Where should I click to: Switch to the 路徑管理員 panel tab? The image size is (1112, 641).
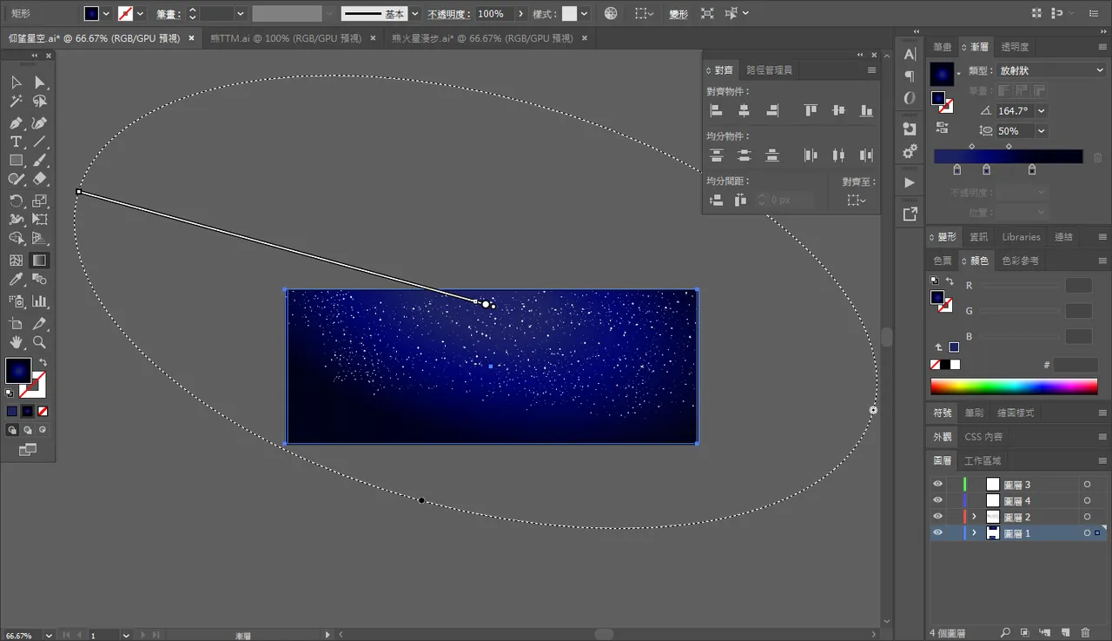click(x=769, y=70)
